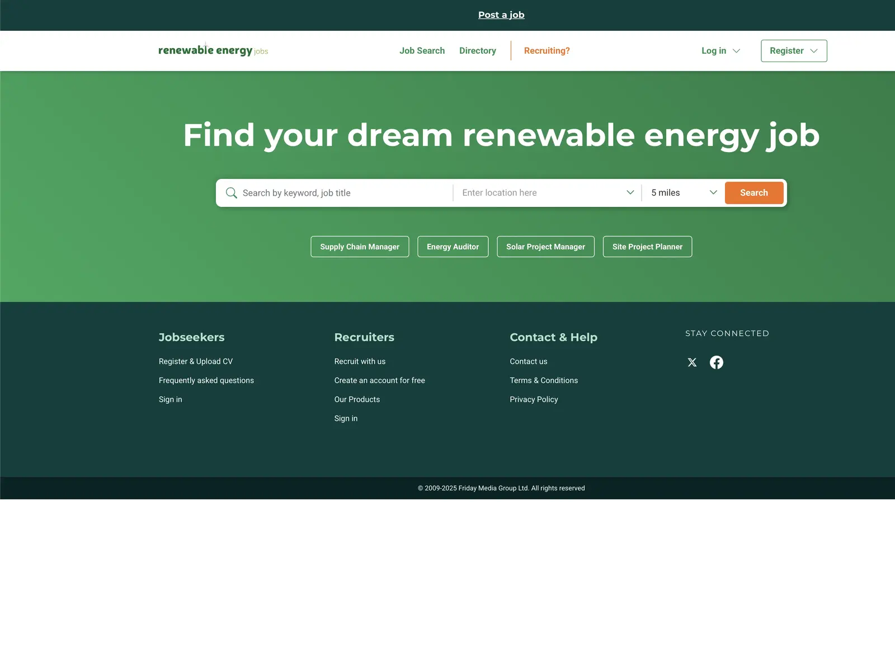Open the Facebook social link
Viewport: 895px width, 671px height.
coord(717,362)
